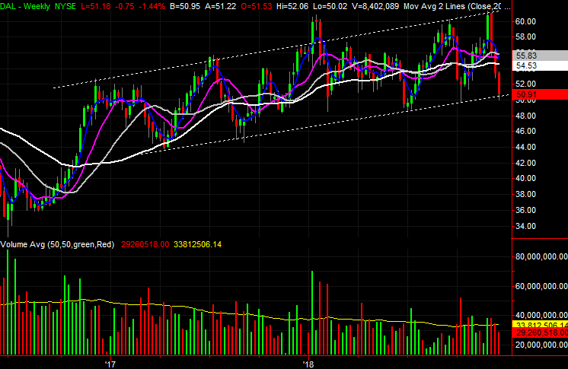The image size is (568, 369).
Task: Click the -0.75 price change value
Action: pos(125,6)
